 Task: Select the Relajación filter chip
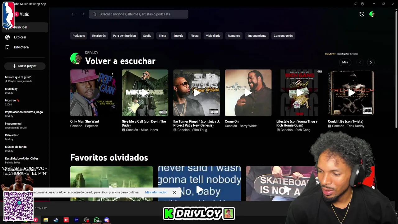tap(99, 36)
